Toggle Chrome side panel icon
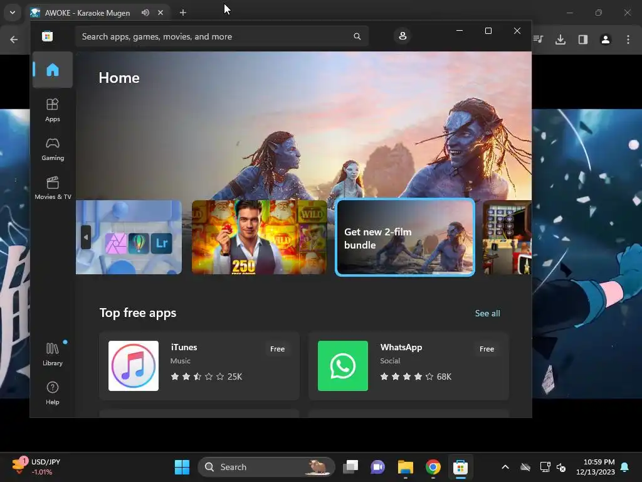The width and height of the screenshot is (642, 482). click(x=582, y=40)
